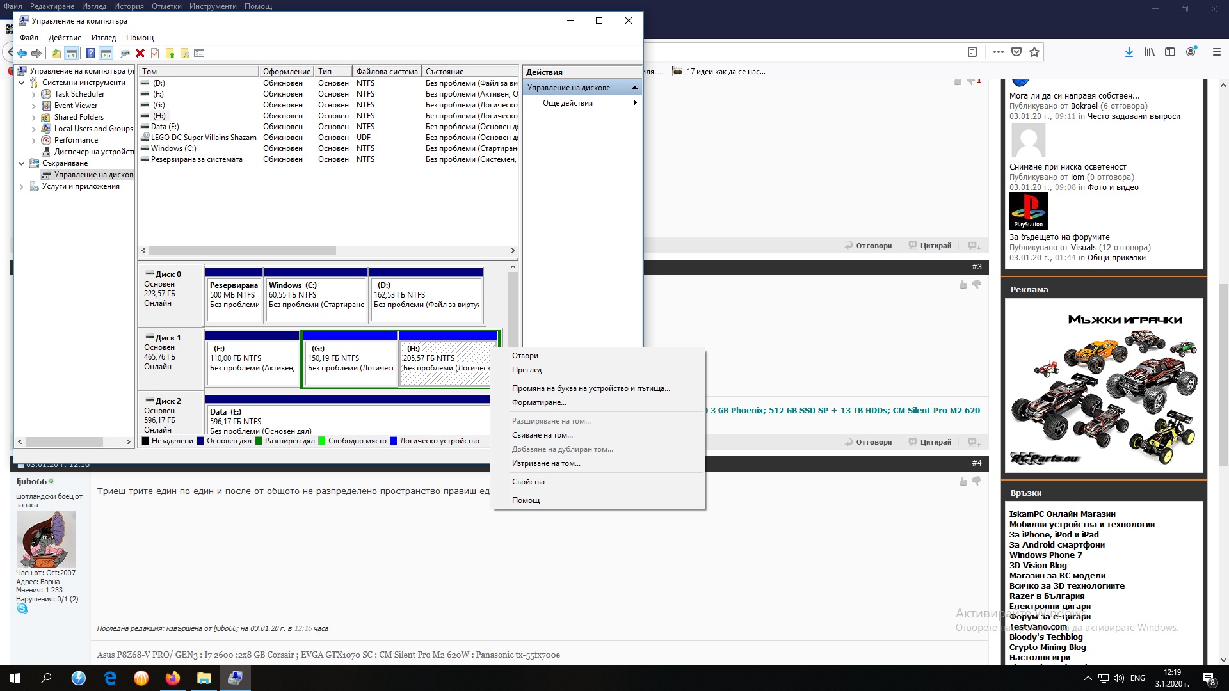Click the up one level folder icon
This screenshot has height=691, width=1229.
pyautogui.click(x=56, y=53)
